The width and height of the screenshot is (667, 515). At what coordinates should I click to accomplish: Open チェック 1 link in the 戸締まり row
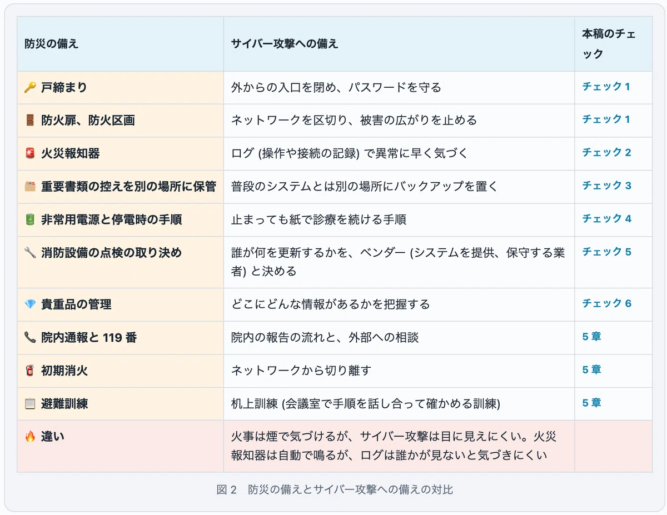606,87
